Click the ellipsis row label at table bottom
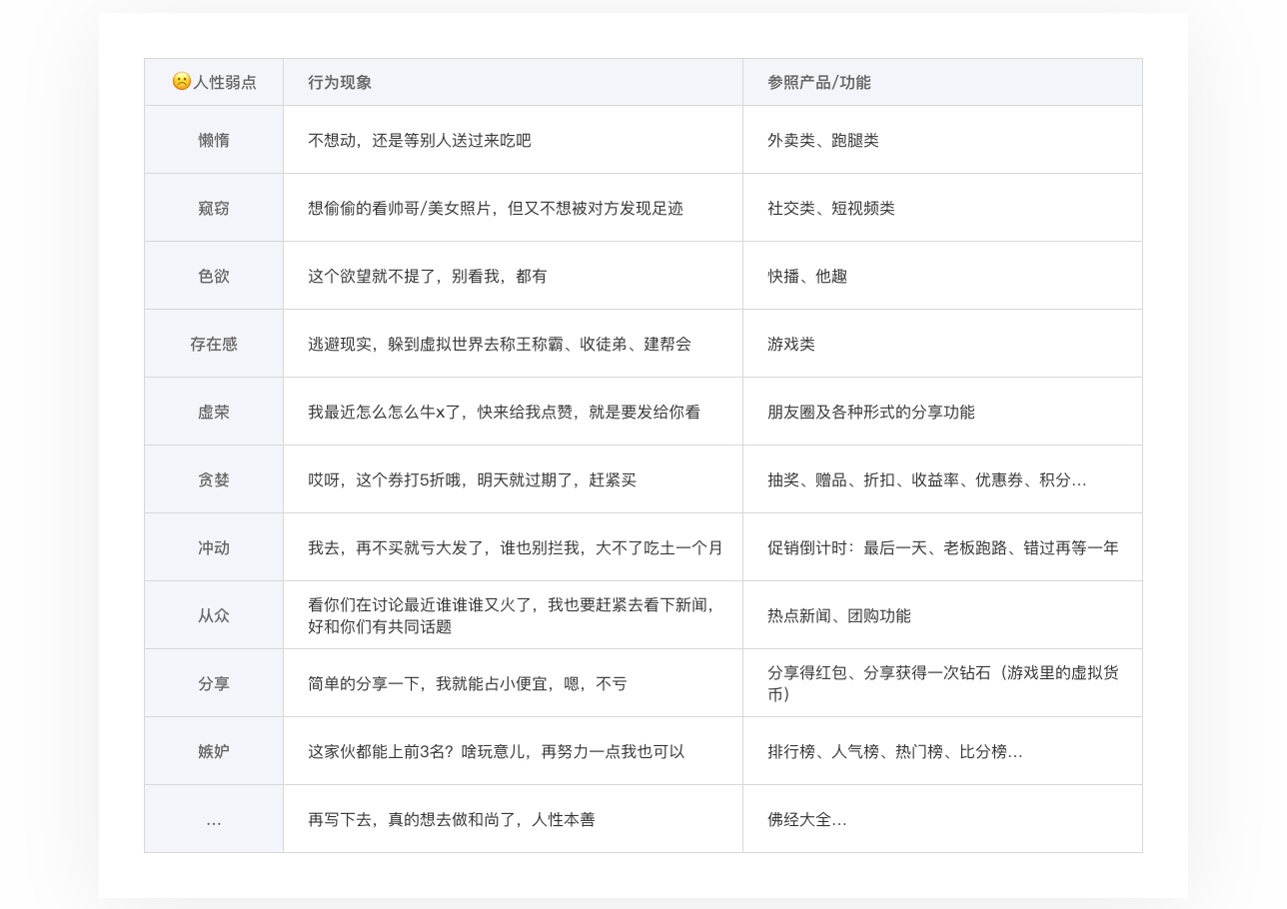The image size is (1287, 909). 213,818
